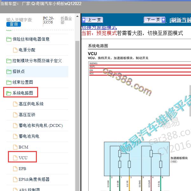Screen dimensions: 191x191
Task: Open the EPB diagram
Action: (23, 168)
